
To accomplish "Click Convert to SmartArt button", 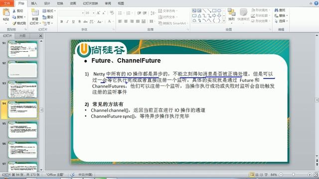I will point(173,23).
